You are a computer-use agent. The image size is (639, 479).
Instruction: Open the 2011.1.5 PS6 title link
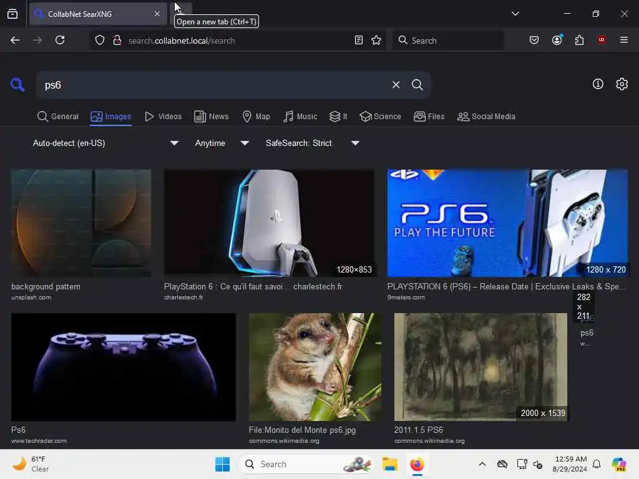[419, 430]
